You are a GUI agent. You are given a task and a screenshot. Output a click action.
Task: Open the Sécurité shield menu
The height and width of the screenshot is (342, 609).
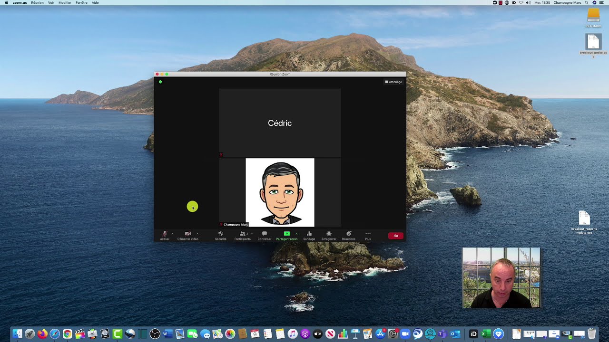pyautogui.click(x=220, y=236)
